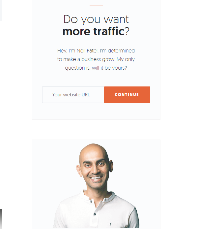Click the dark strip at the bottom-left edge

click(1, 219)
